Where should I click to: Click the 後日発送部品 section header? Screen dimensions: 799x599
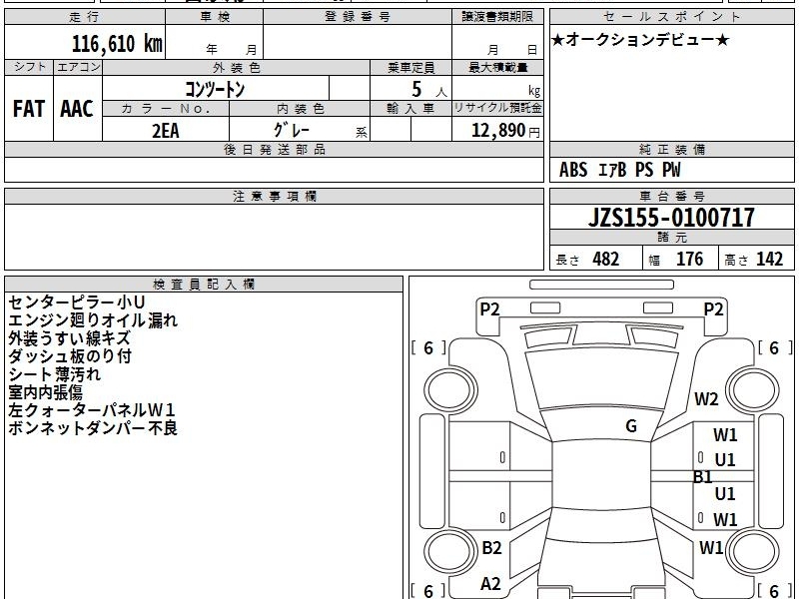(274, 149)
